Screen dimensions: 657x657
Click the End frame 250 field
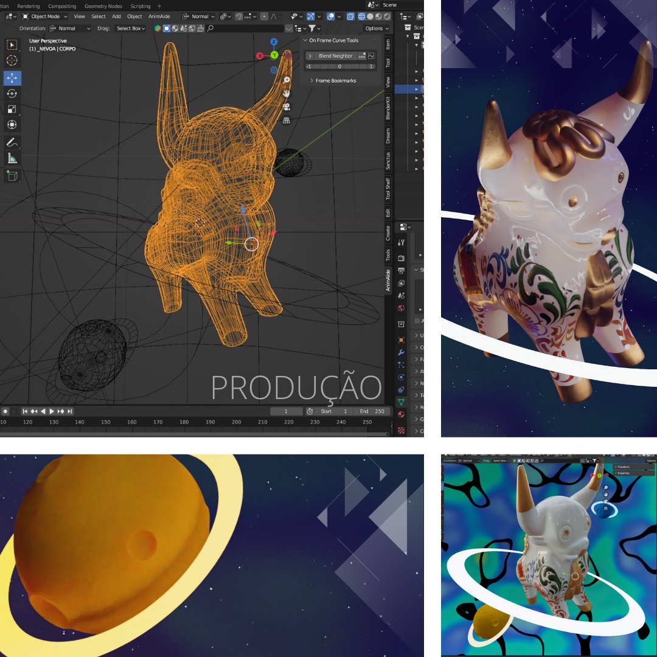(x=372, y=411)
